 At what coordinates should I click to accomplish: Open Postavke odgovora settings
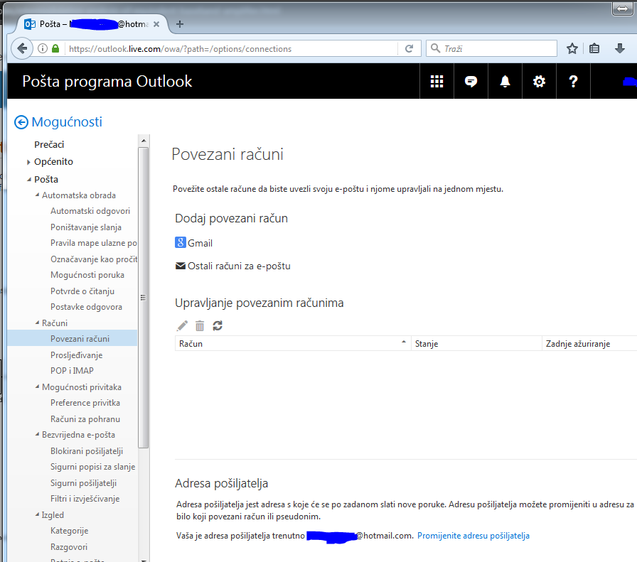[x=86, y=307]
